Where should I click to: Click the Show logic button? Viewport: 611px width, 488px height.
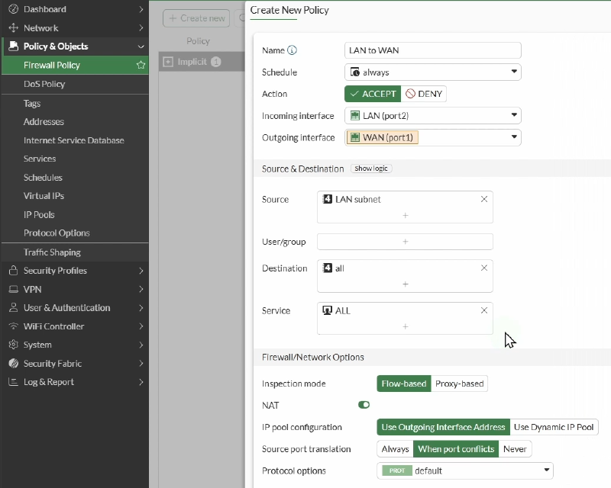(371, 169)
